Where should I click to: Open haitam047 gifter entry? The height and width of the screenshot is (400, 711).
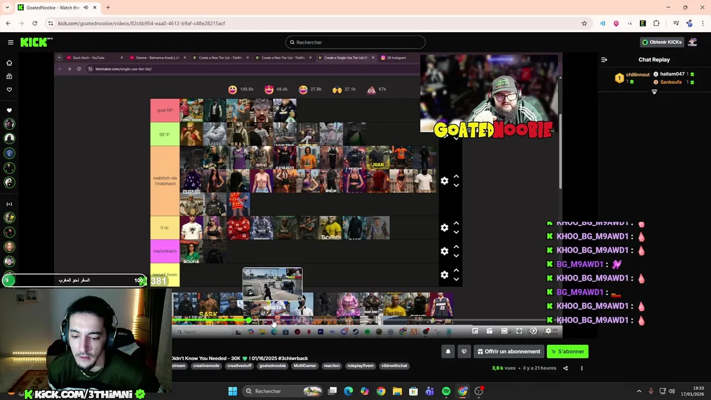point(673,74)
